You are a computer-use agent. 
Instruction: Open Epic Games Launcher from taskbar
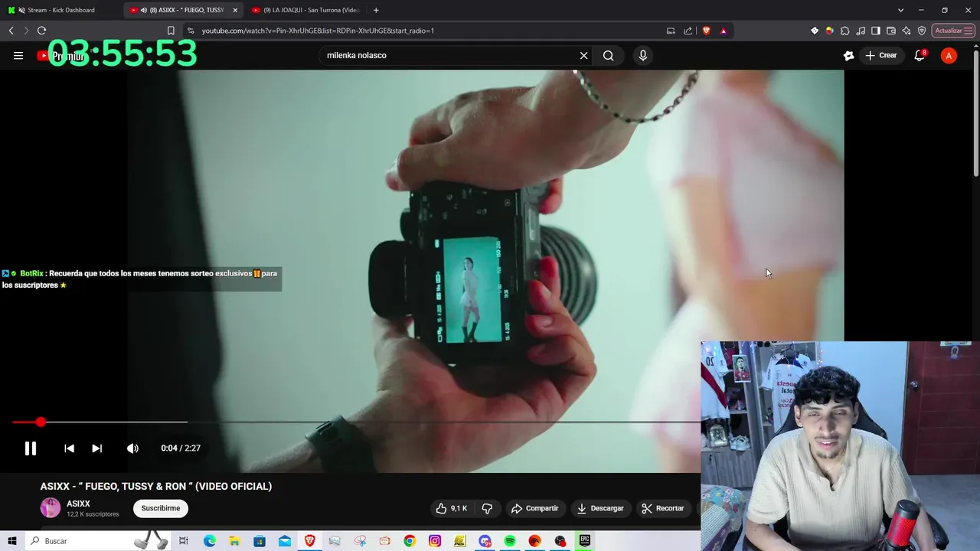[585, 541]
